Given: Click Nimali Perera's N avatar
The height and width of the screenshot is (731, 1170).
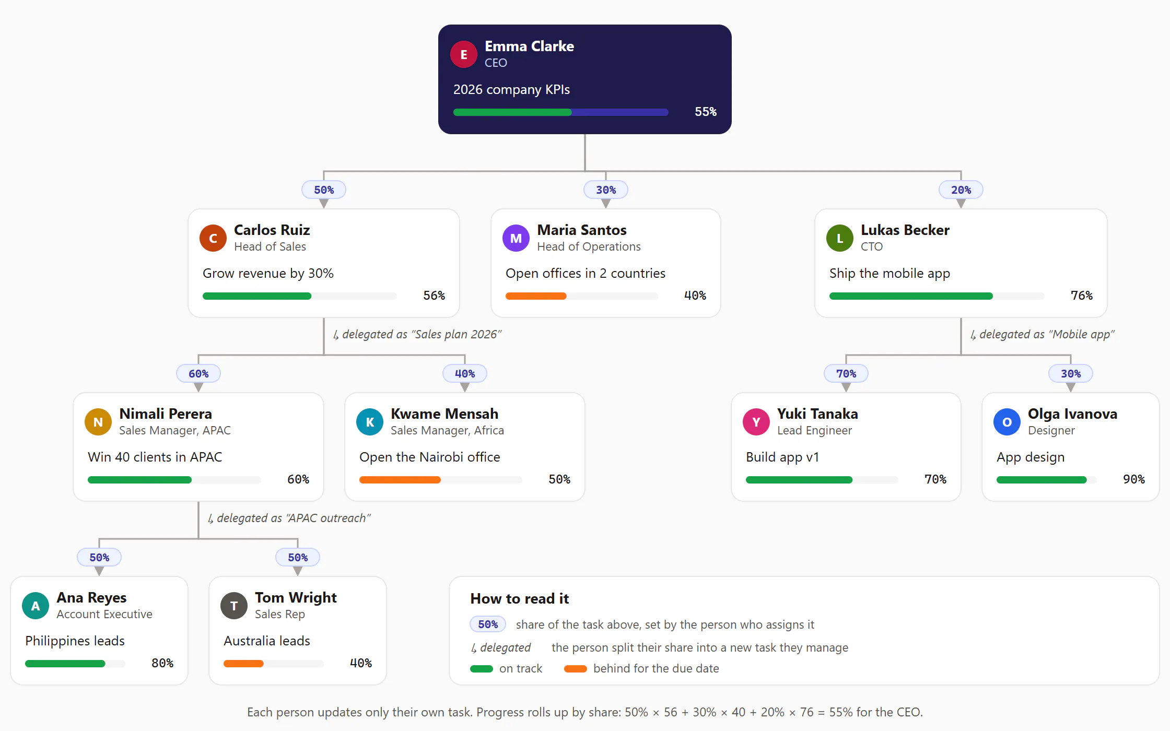Looking at the screenshot, I should click(x=98, y=422).
